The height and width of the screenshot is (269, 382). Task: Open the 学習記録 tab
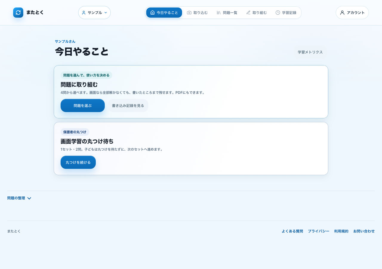tap(286, 13)
